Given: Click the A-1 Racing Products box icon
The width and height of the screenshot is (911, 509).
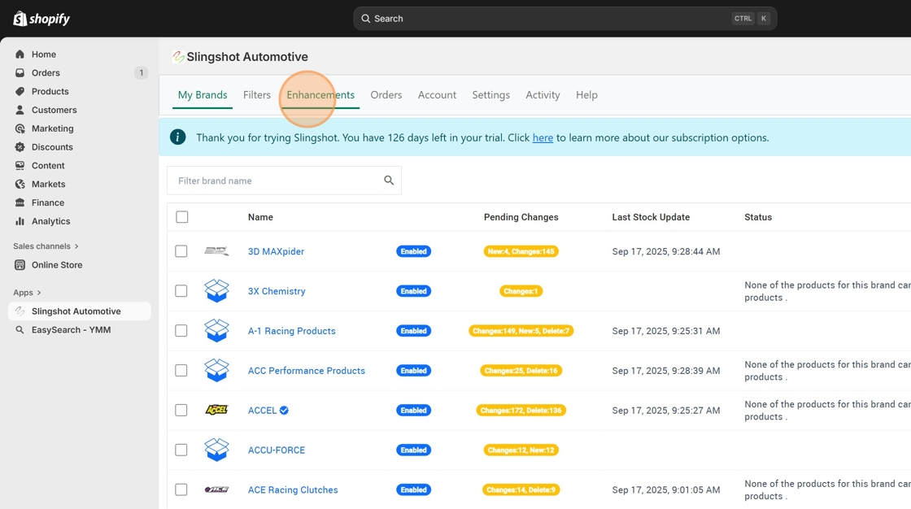Looking at the screenshot, I should (x=216, y=331).
